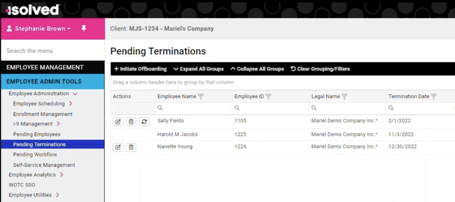Open the EMPLOYEE ADMIN TOOLS menu section
This screenshot has width=455, height=202.
click(52, 81)
